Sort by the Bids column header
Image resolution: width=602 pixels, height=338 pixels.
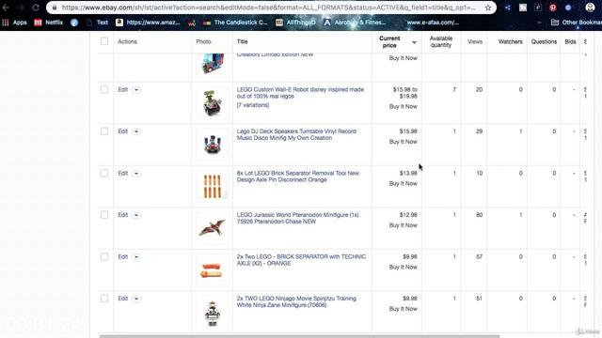coord(570,41)
